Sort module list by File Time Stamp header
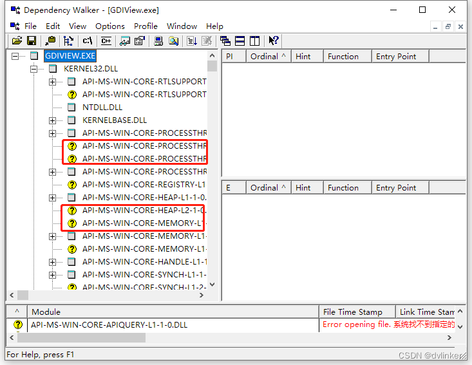This screenshot has height=365, width=472. (357, 312)
